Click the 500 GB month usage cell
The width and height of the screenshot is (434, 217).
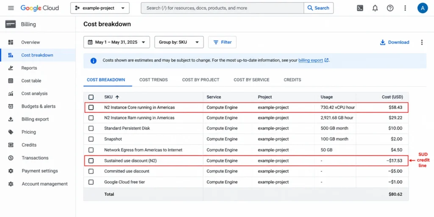334,128
